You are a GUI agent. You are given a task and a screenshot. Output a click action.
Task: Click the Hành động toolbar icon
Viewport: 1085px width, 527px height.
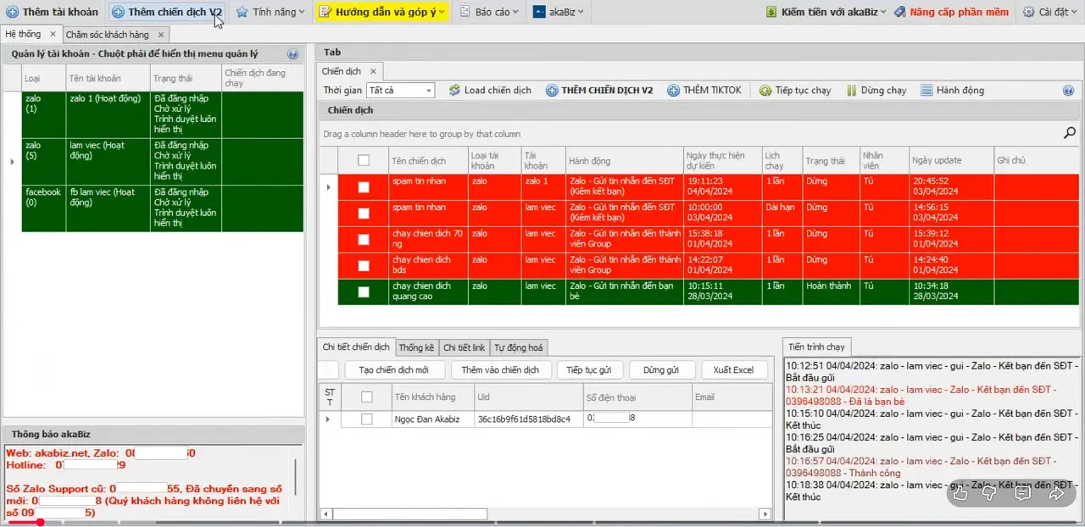926,91
